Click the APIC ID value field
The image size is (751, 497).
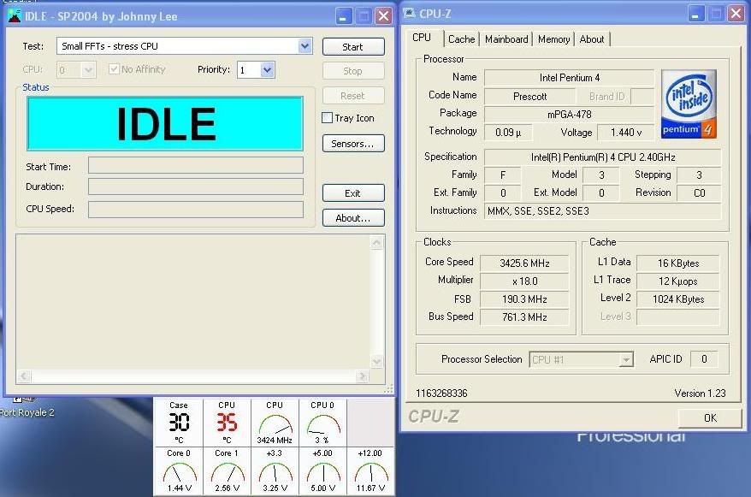click(704, 359)
